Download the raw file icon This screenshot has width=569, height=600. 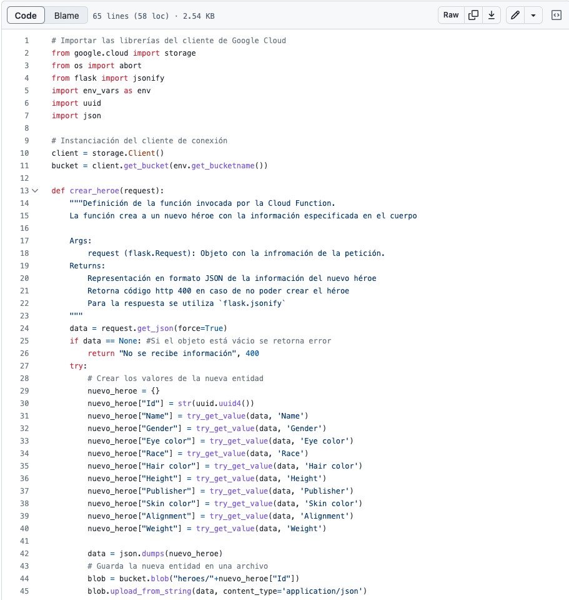492,15
